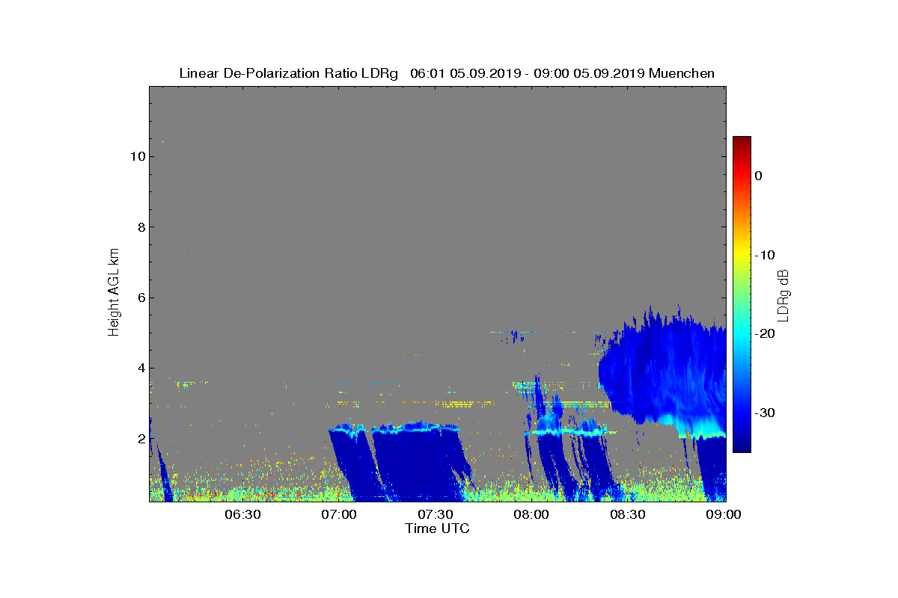Click the height tick label 4

[x=140, y=368]
